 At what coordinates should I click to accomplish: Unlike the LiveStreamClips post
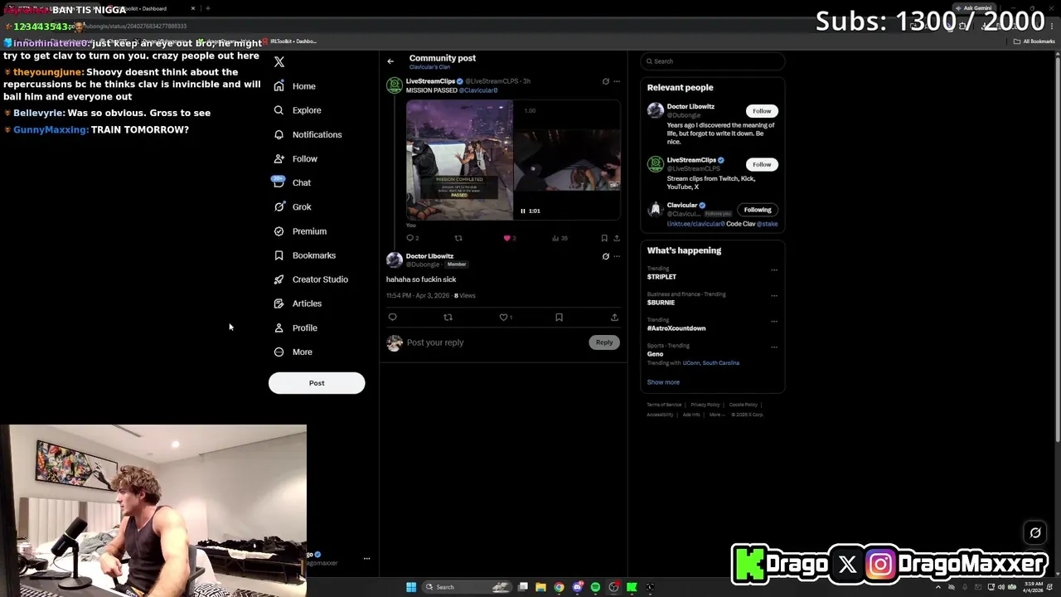click(506, 238)
